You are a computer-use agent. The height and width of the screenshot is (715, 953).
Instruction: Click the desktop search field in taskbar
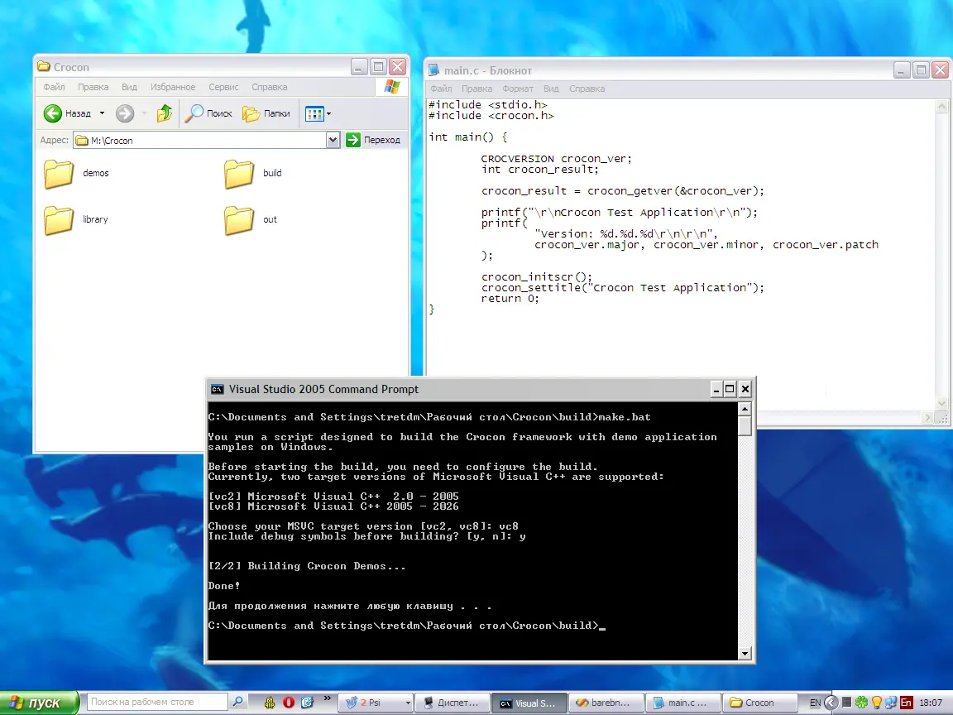[x=157, y=703]
